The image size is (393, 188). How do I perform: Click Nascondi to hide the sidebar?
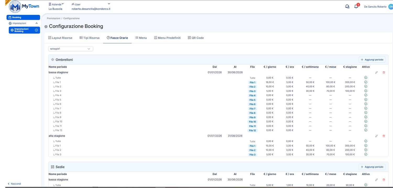pos(14,184)
